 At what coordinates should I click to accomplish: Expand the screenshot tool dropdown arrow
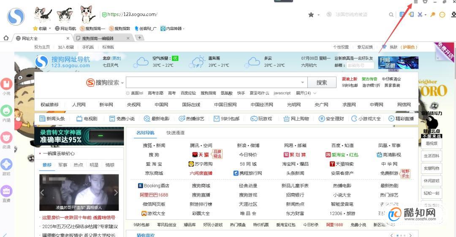pyautogui.click(x=426, y=14)
